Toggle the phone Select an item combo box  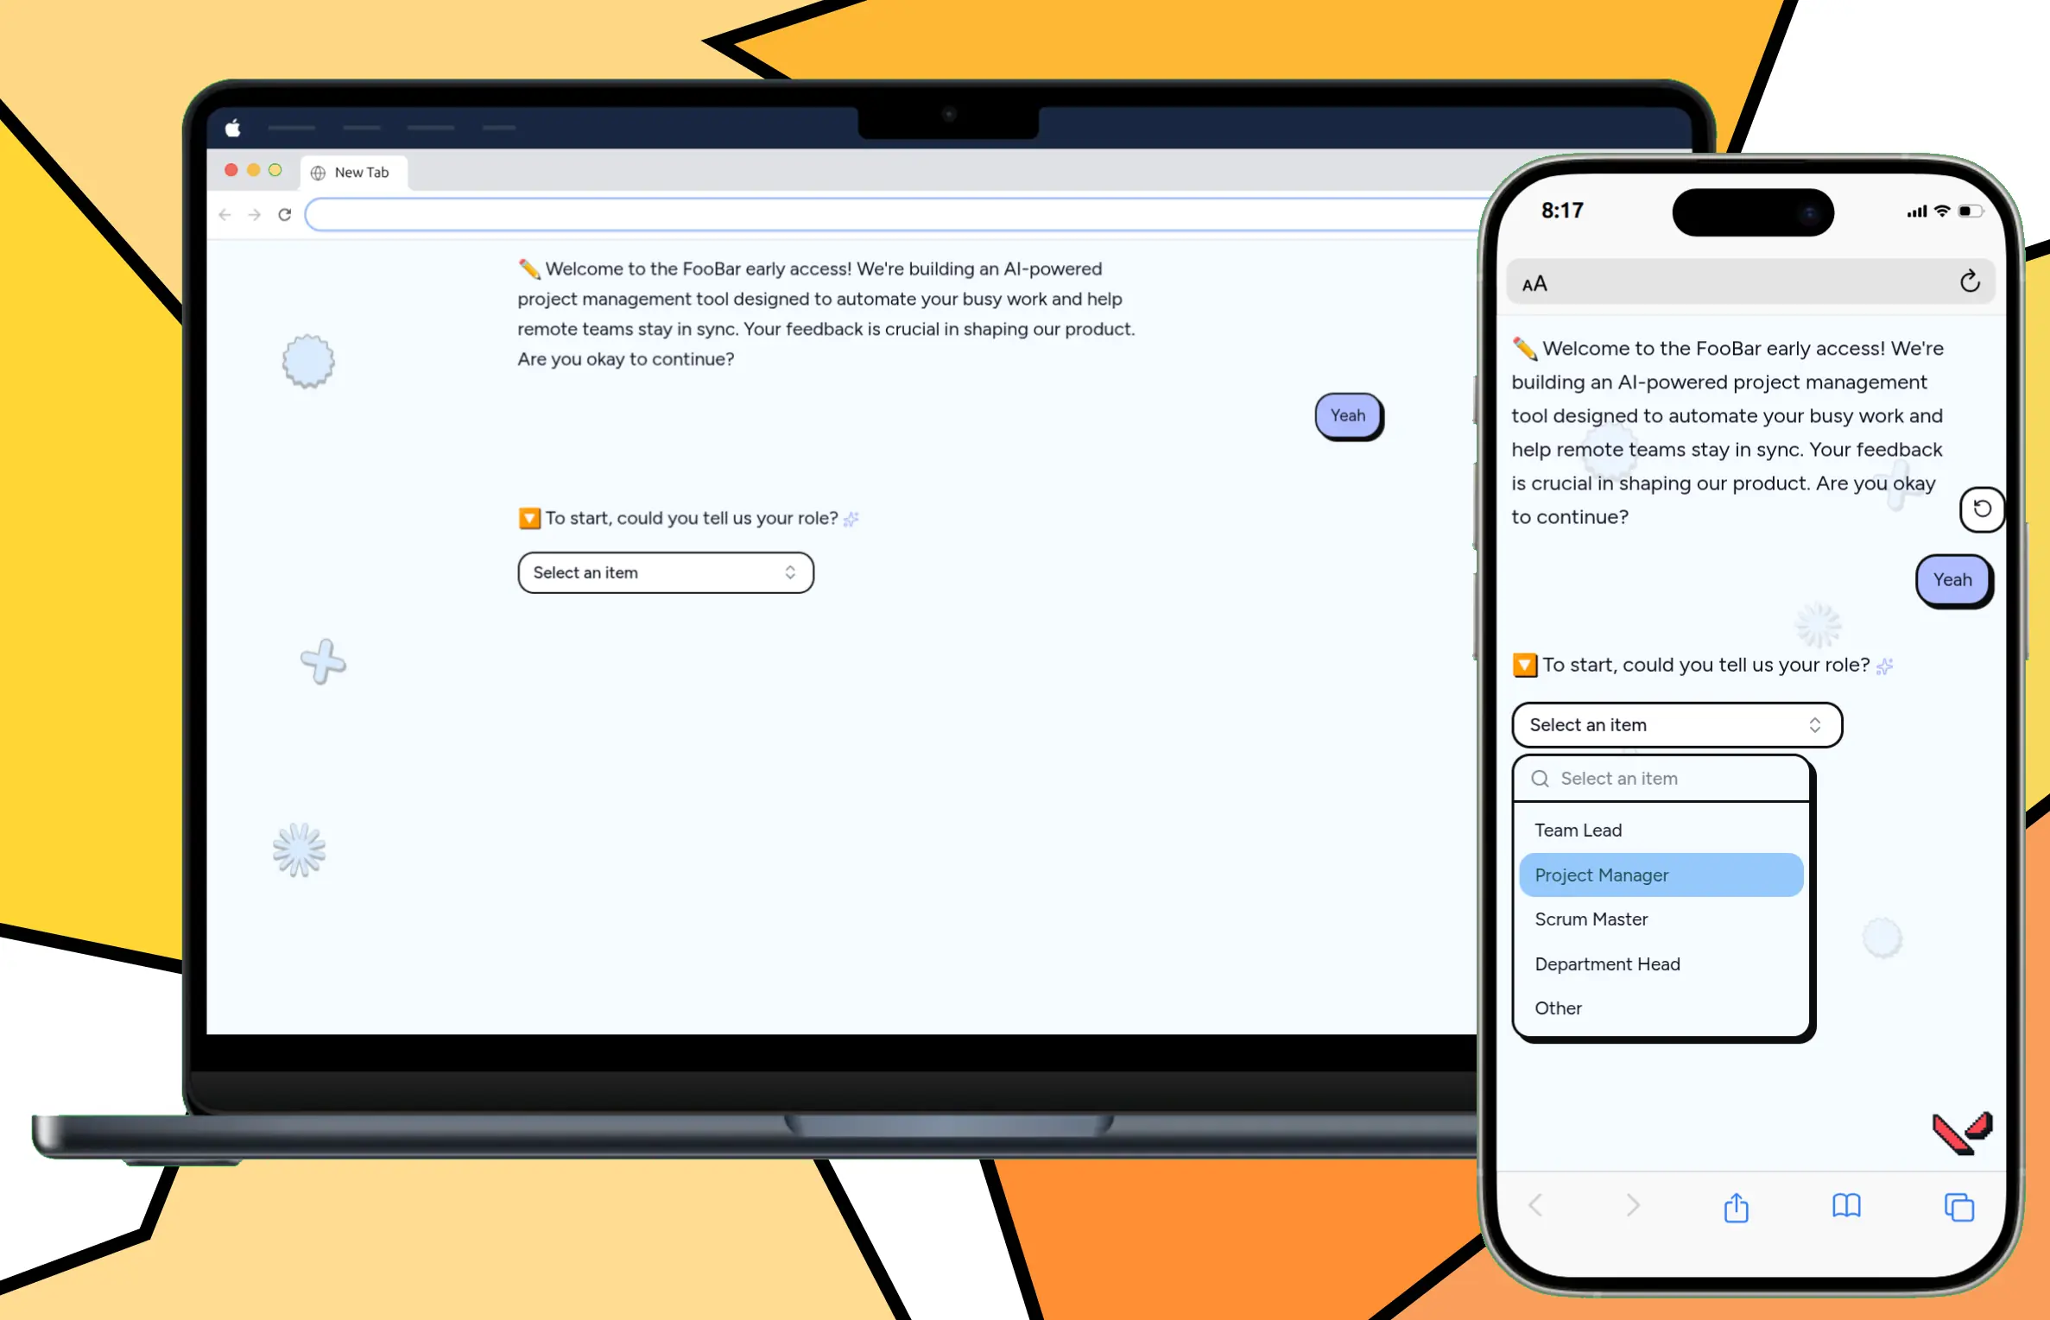[1676, 725]
